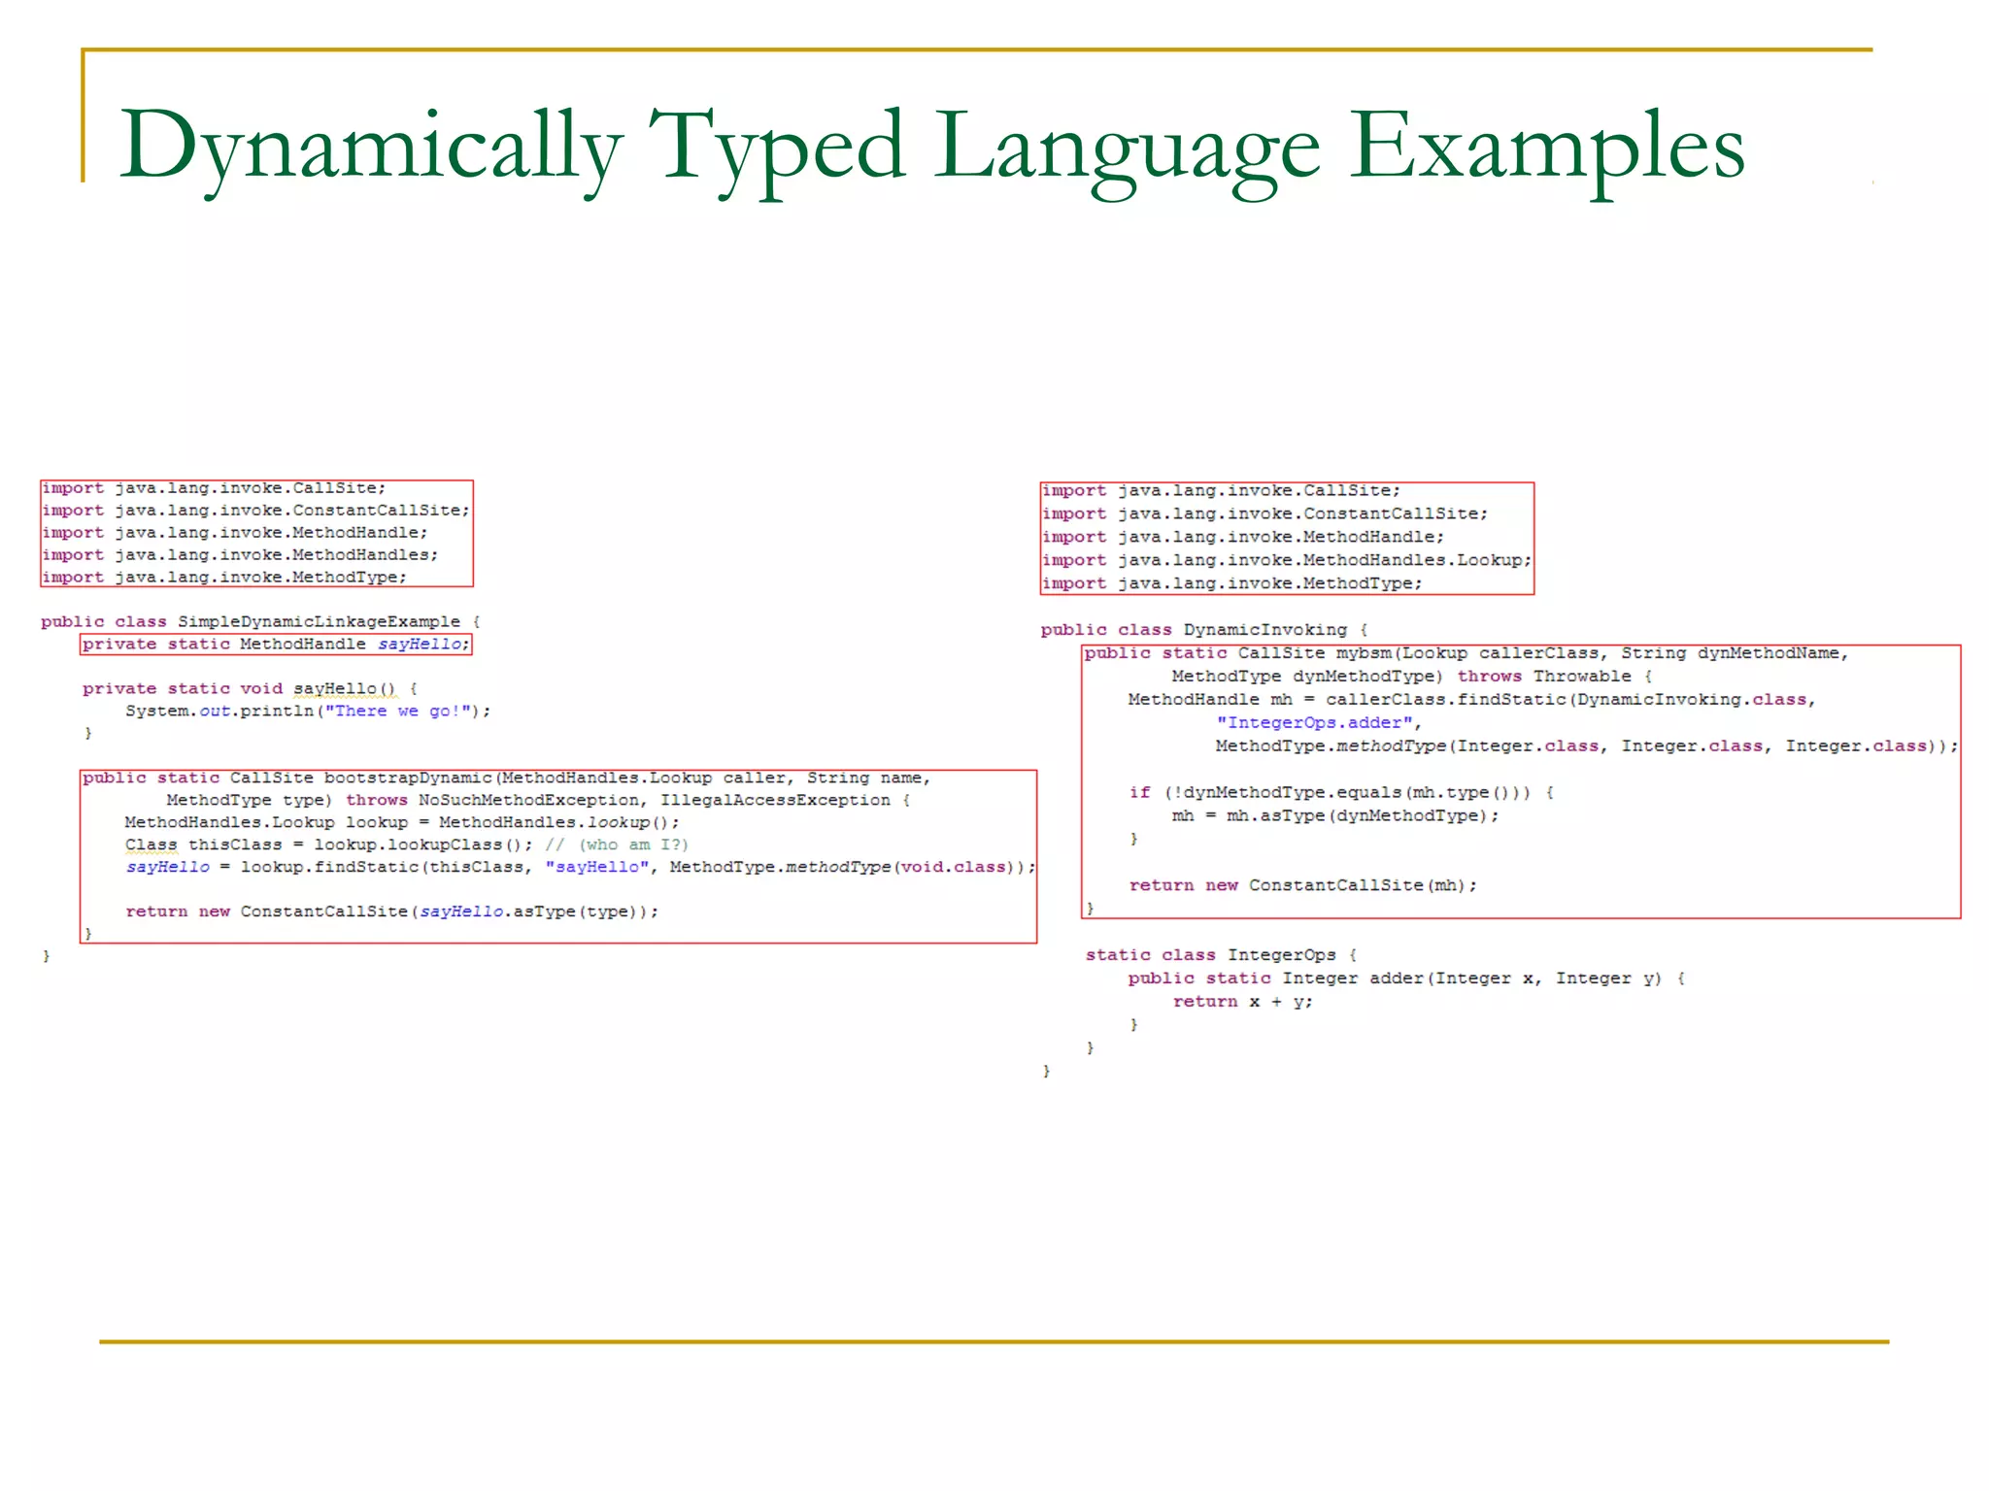Click the "IntegerOps.adder" string literal
The height and width of the screenshot is (1491, 1989).
(1315, 724)
